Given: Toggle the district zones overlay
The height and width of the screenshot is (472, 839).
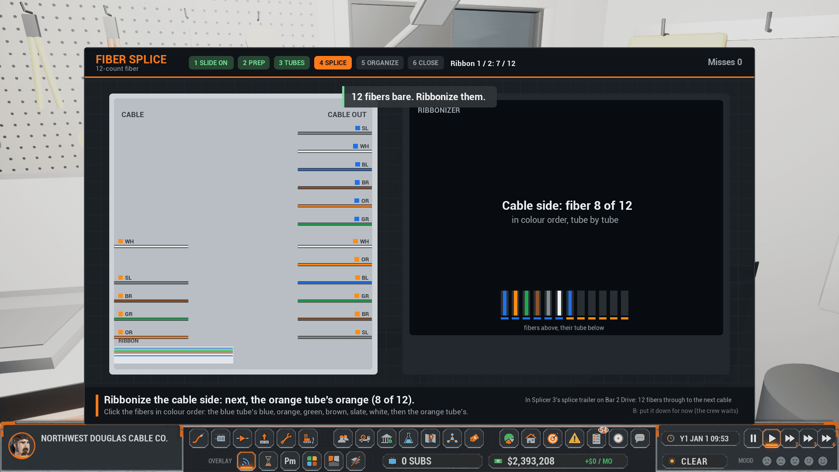Looking at the screenshot, I should tap(334, 461).
